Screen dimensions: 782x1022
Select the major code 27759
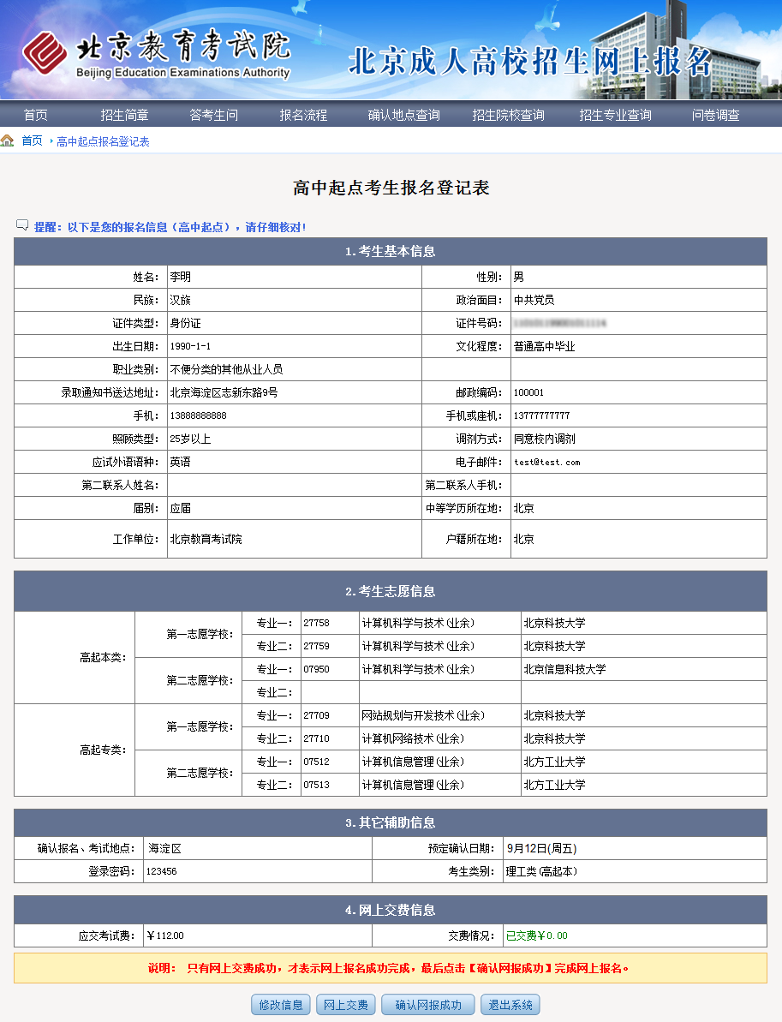(316, 646)
